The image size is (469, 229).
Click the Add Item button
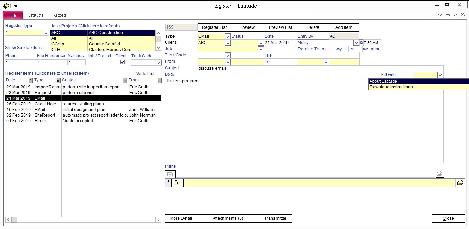pos(344,27)
